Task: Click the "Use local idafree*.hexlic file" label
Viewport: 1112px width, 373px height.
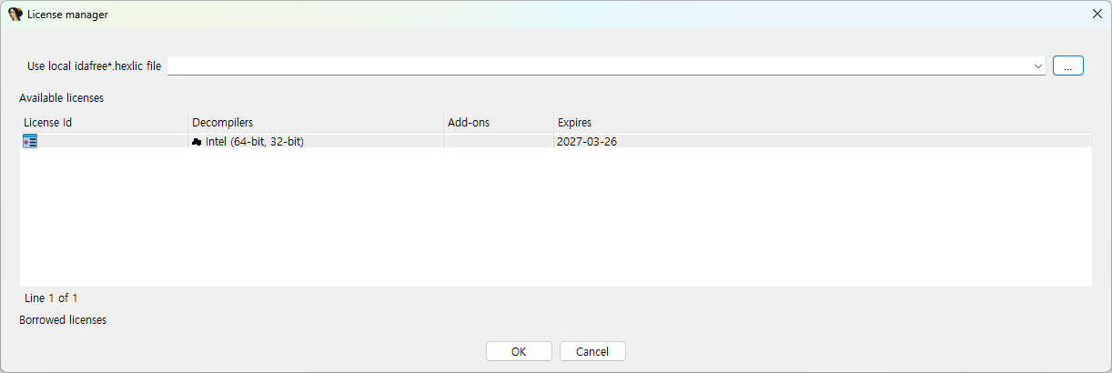Action: pos(95,66)
